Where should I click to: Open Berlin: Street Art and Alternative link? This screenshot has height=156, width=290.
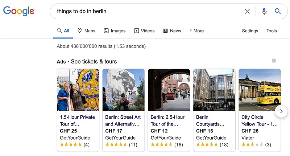tap(123, 120)
